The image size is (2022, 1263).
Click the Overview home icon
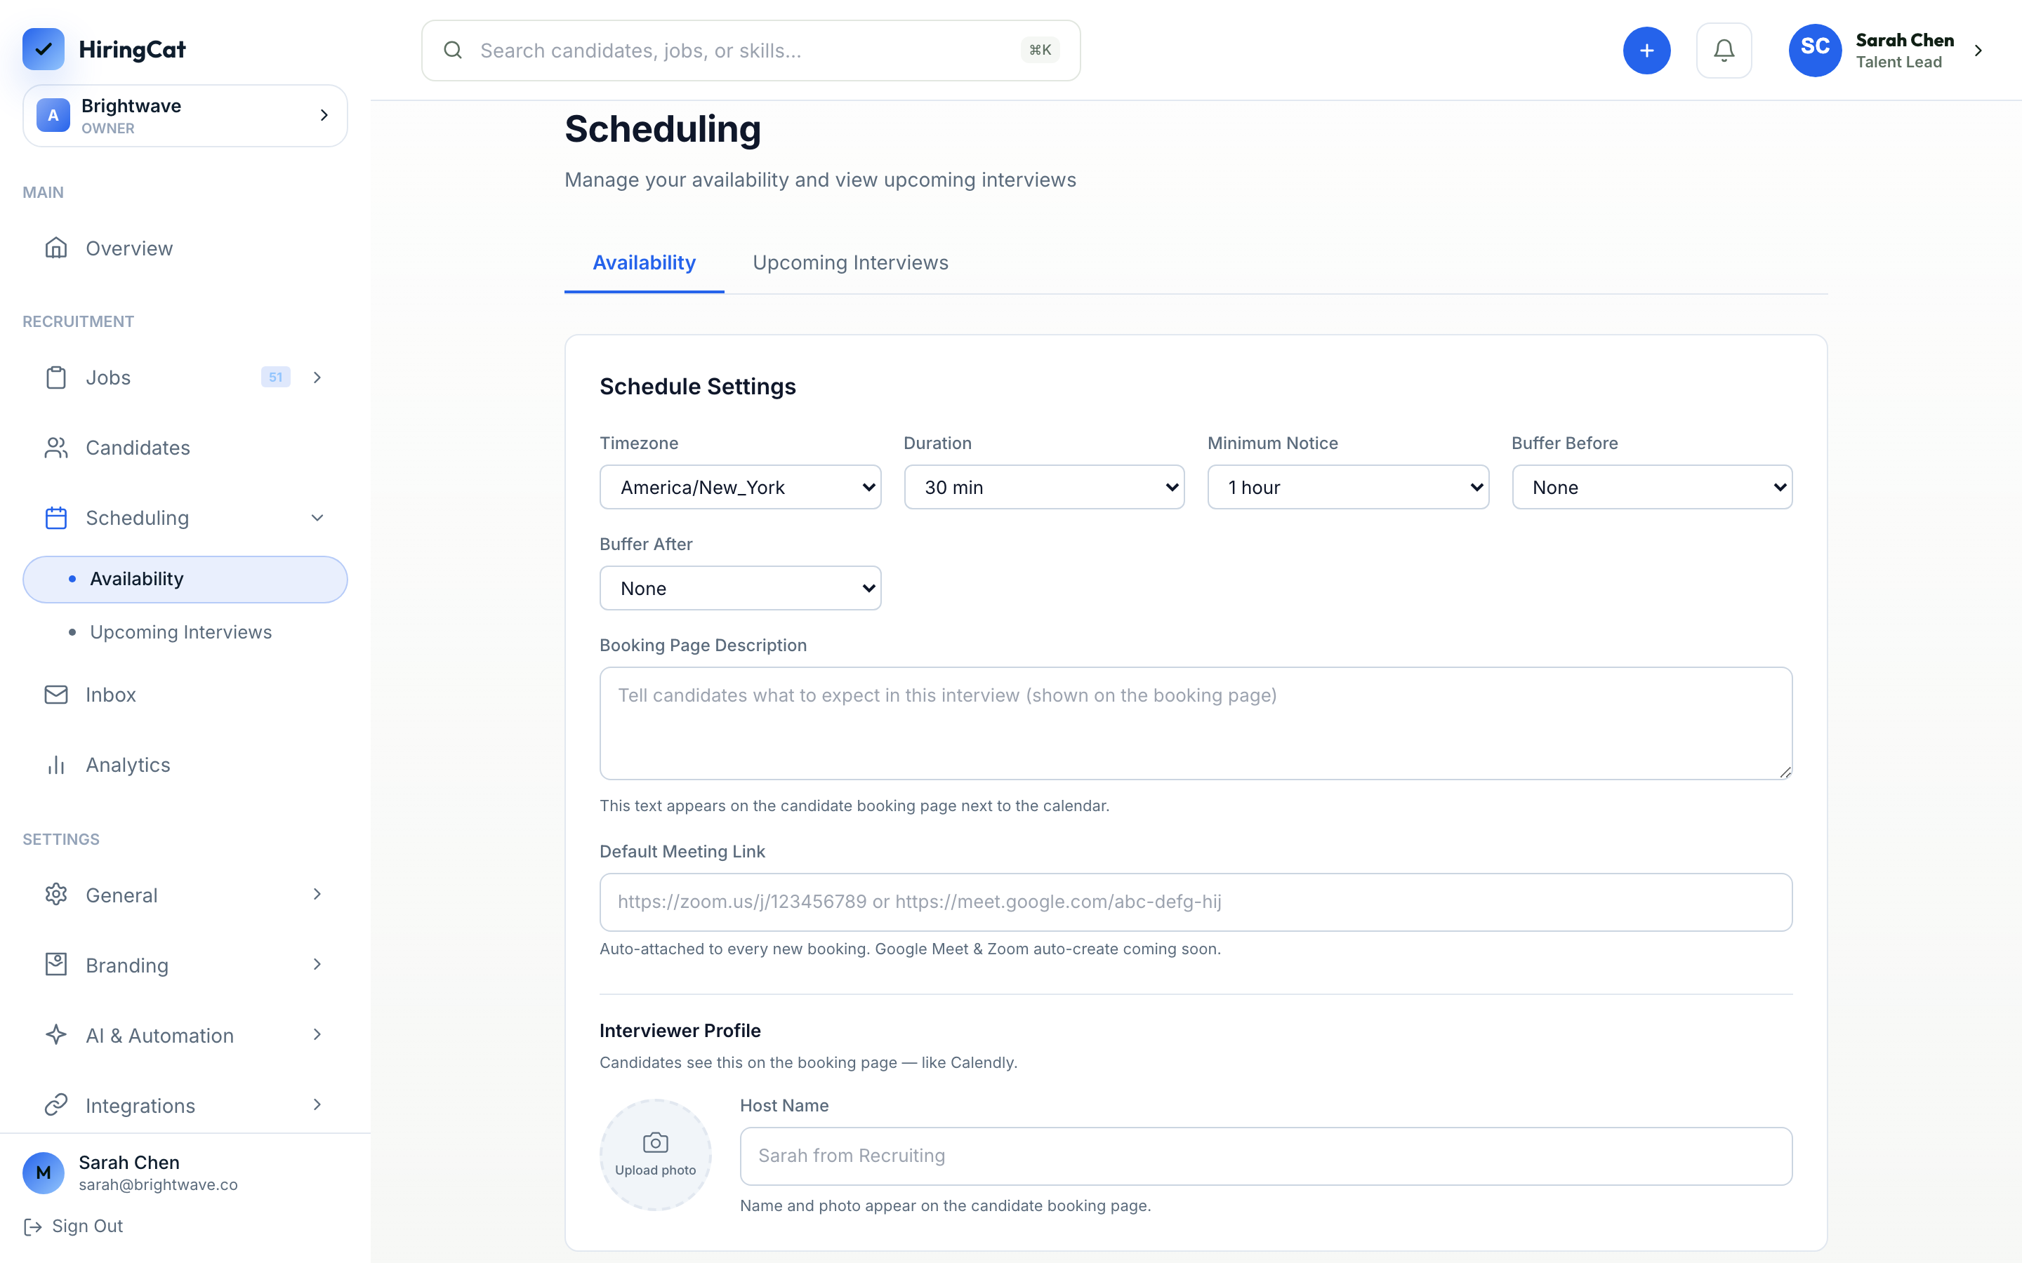(x=56, y=248)
